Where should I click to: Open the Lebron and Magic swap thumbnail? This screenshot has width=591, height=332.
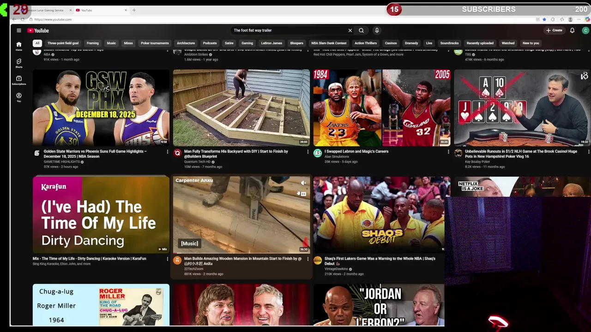pyautogui.click(x=382, y=107)
